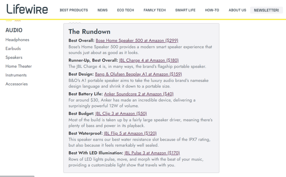Open the Best Products menu

click(x=74, y=10)
